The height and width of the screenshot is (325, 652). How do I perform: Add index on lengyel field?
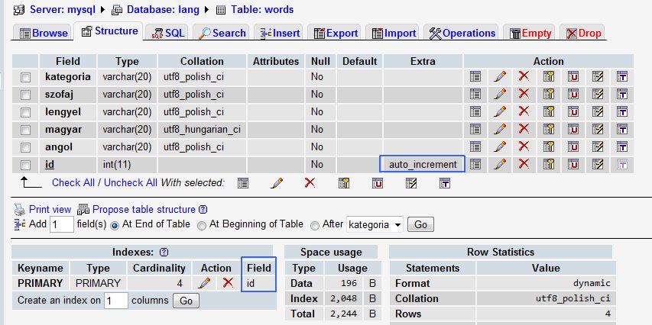(x=598, y=111)
